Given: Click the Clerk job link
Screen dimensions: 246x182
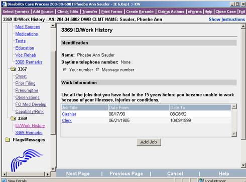Looking at the screenshot, I should pos(67,120).
